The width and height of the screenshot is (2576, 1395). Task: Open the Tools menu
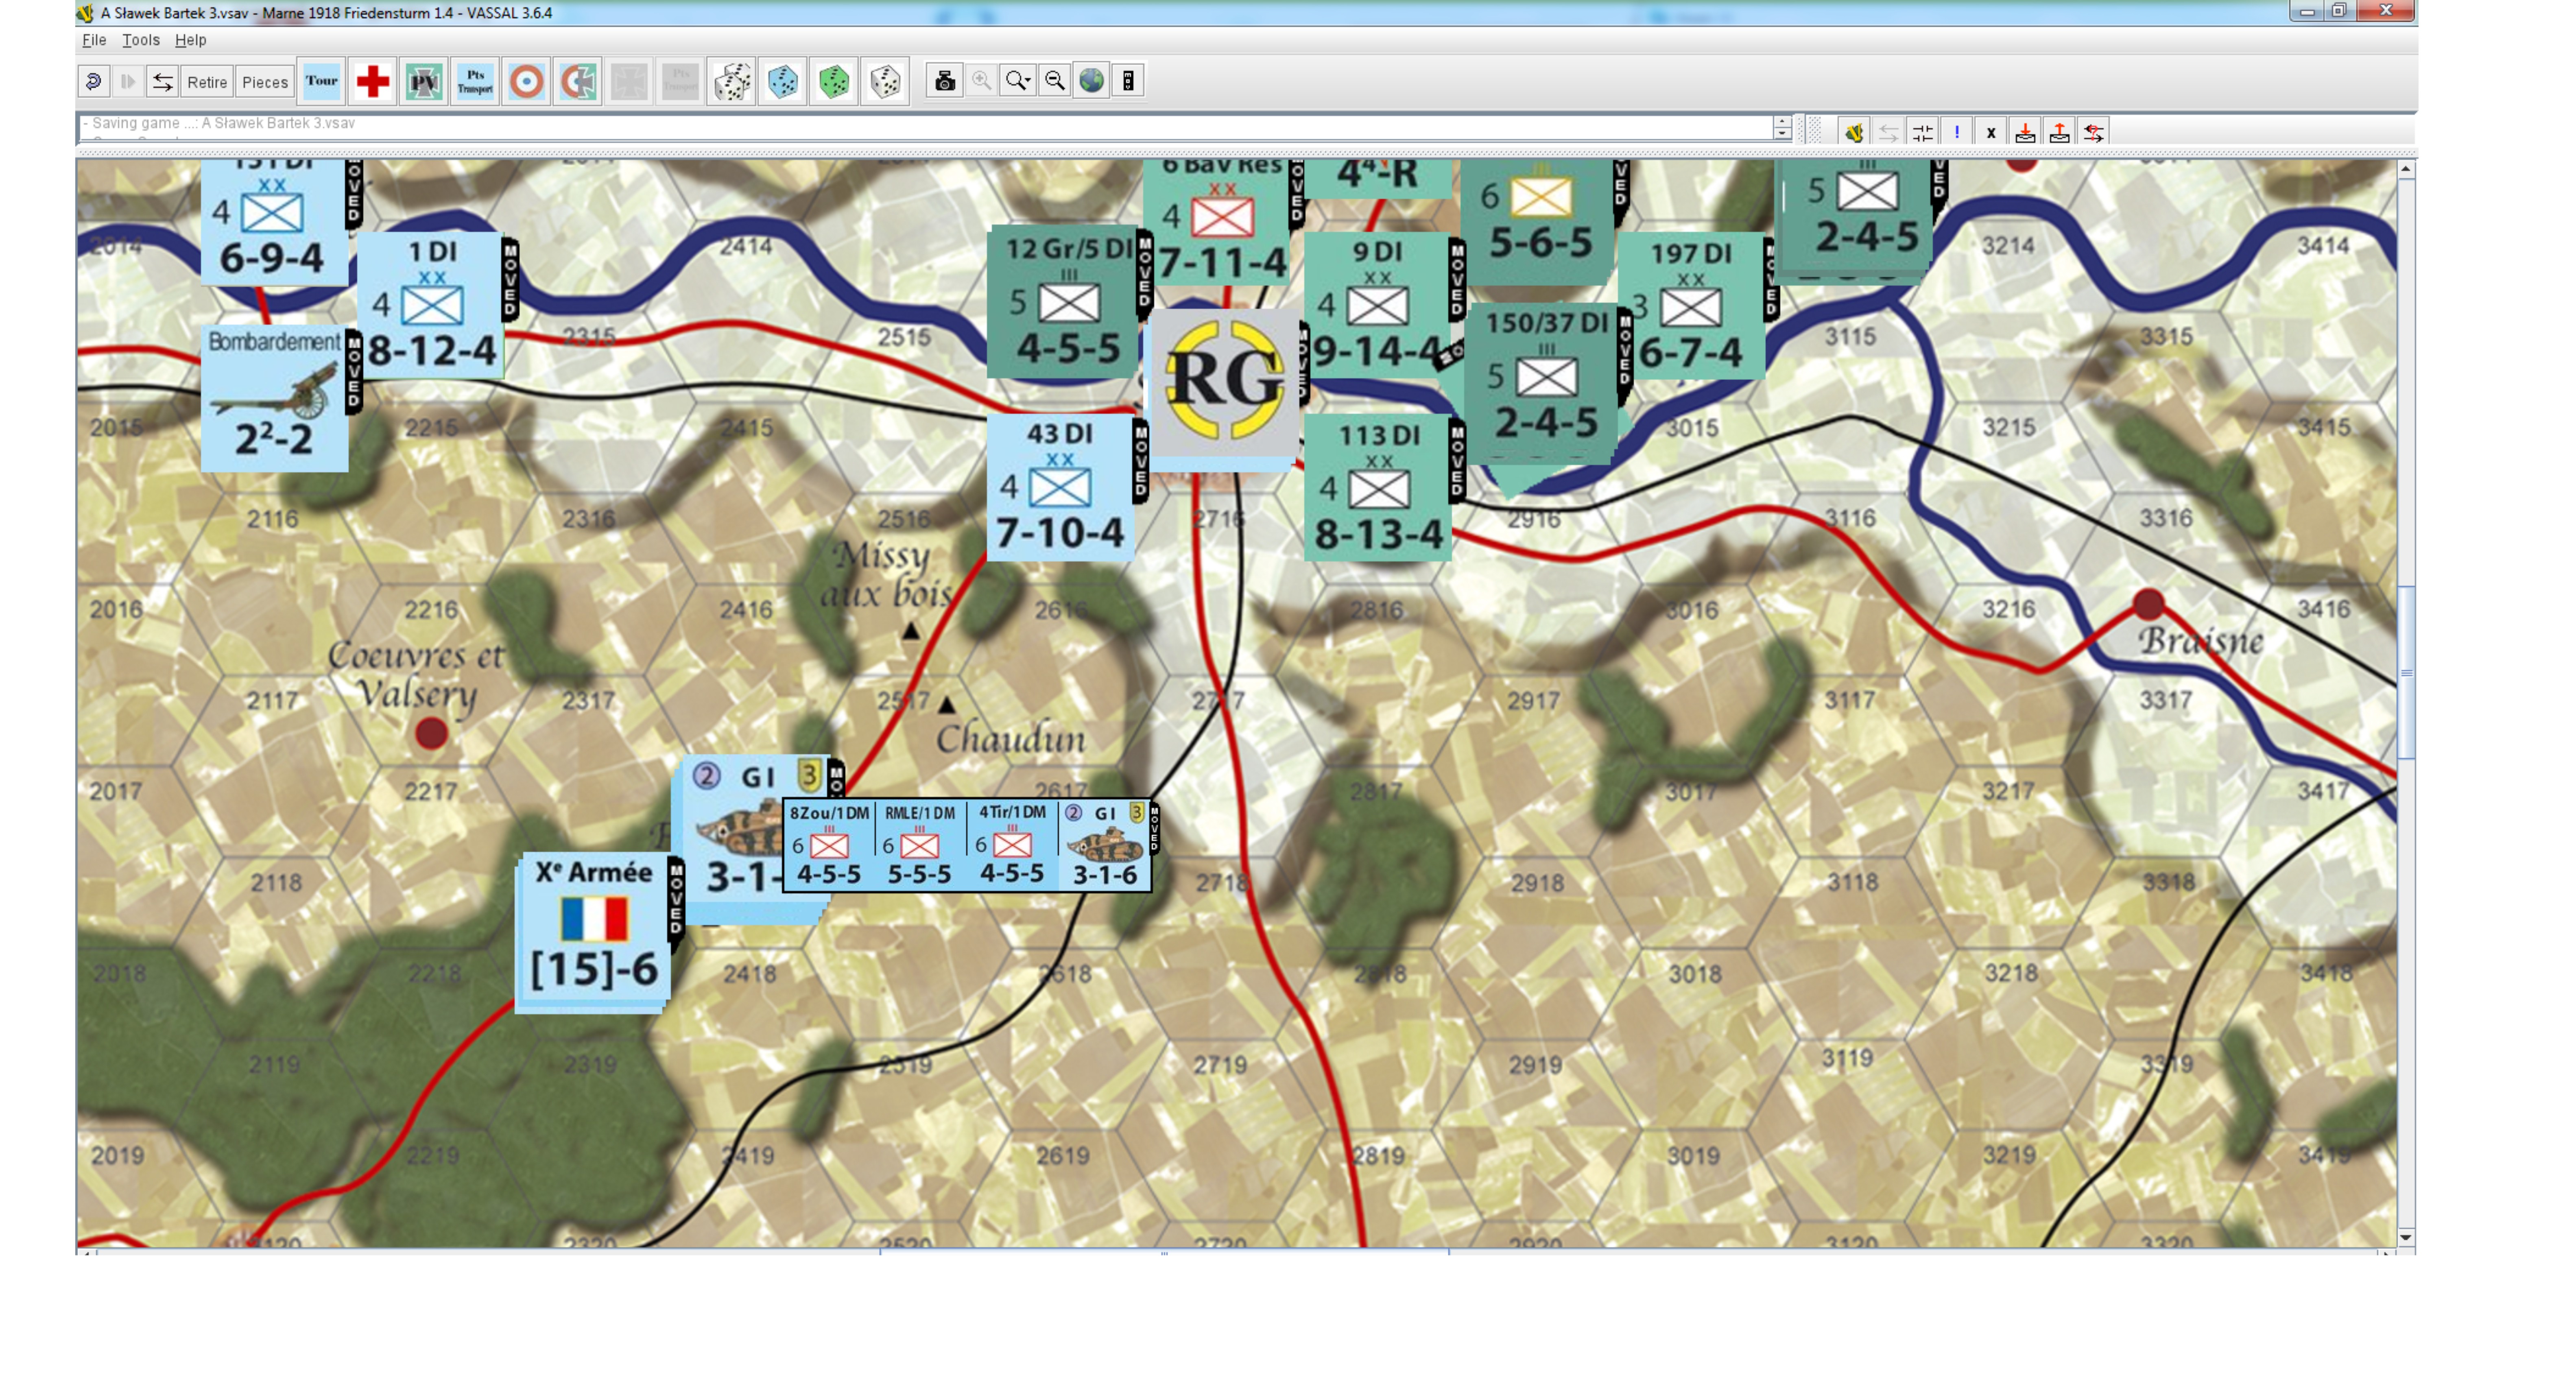[140, 40]
